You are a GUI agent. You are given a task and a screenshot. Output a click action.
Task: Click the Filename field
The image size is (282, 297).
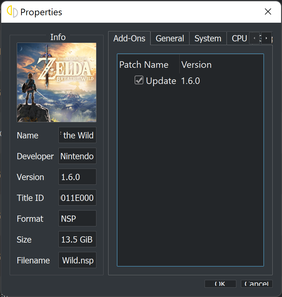(77, 260)
